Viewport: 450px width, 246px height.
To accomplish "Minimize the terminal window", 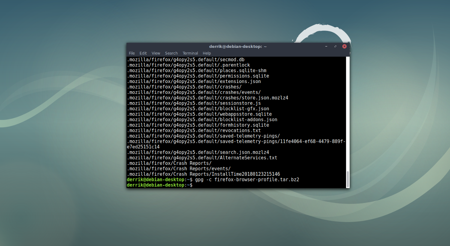I will (x=327, y=47).
